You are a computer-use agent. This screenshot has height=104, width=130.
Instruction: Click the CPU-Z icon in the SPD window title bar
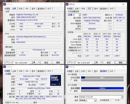[x=67, y=4]
